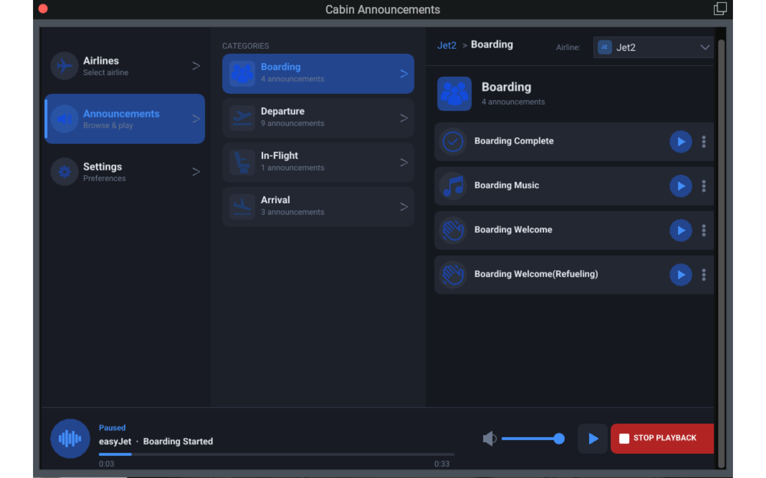The height and width of the screenshot is (478, 766).
Task: Open more options for Boarding Welcome
Action: click(x=704, y=230)
